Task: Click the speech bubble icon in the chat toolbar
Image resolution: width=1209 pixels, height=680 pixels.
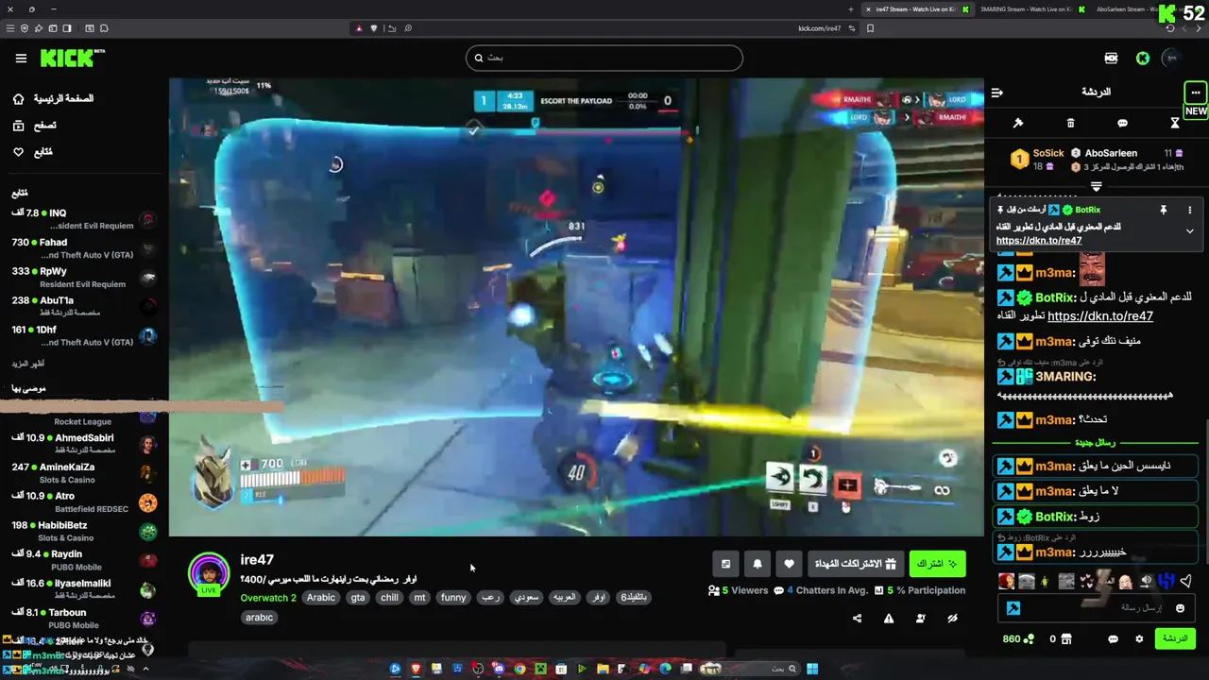Action: click(x=1122, y=123)
